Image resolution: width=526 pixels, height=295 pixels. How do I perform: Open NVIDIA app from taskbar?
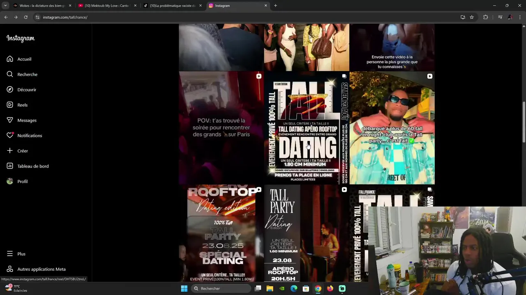click(281, 288)
